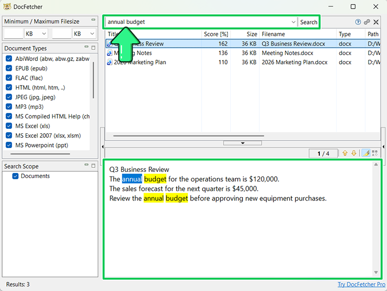Uncheck MS Excel (xls) type

pyautogui.click(x=9, y=126)
